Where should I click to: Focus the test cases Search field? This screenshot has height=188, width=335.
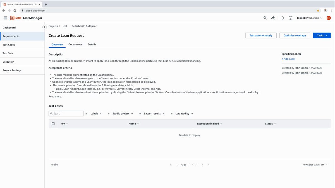pos(66,114)
